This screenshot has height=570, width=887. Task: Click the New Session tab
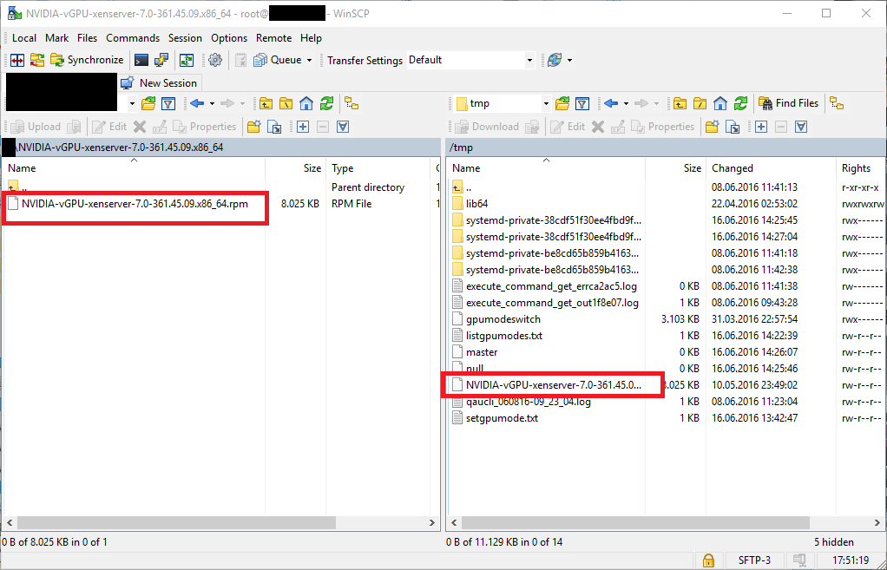160,83
